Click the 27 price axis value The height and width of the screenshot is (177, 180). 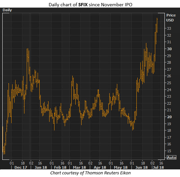(169, 69)
